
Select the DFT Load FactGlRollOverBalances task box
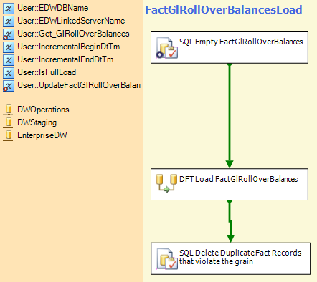[x=230, y=185]
